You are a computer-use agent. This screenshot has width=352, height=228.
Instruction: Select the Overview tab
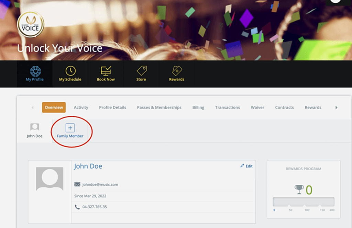pos(54,107)
